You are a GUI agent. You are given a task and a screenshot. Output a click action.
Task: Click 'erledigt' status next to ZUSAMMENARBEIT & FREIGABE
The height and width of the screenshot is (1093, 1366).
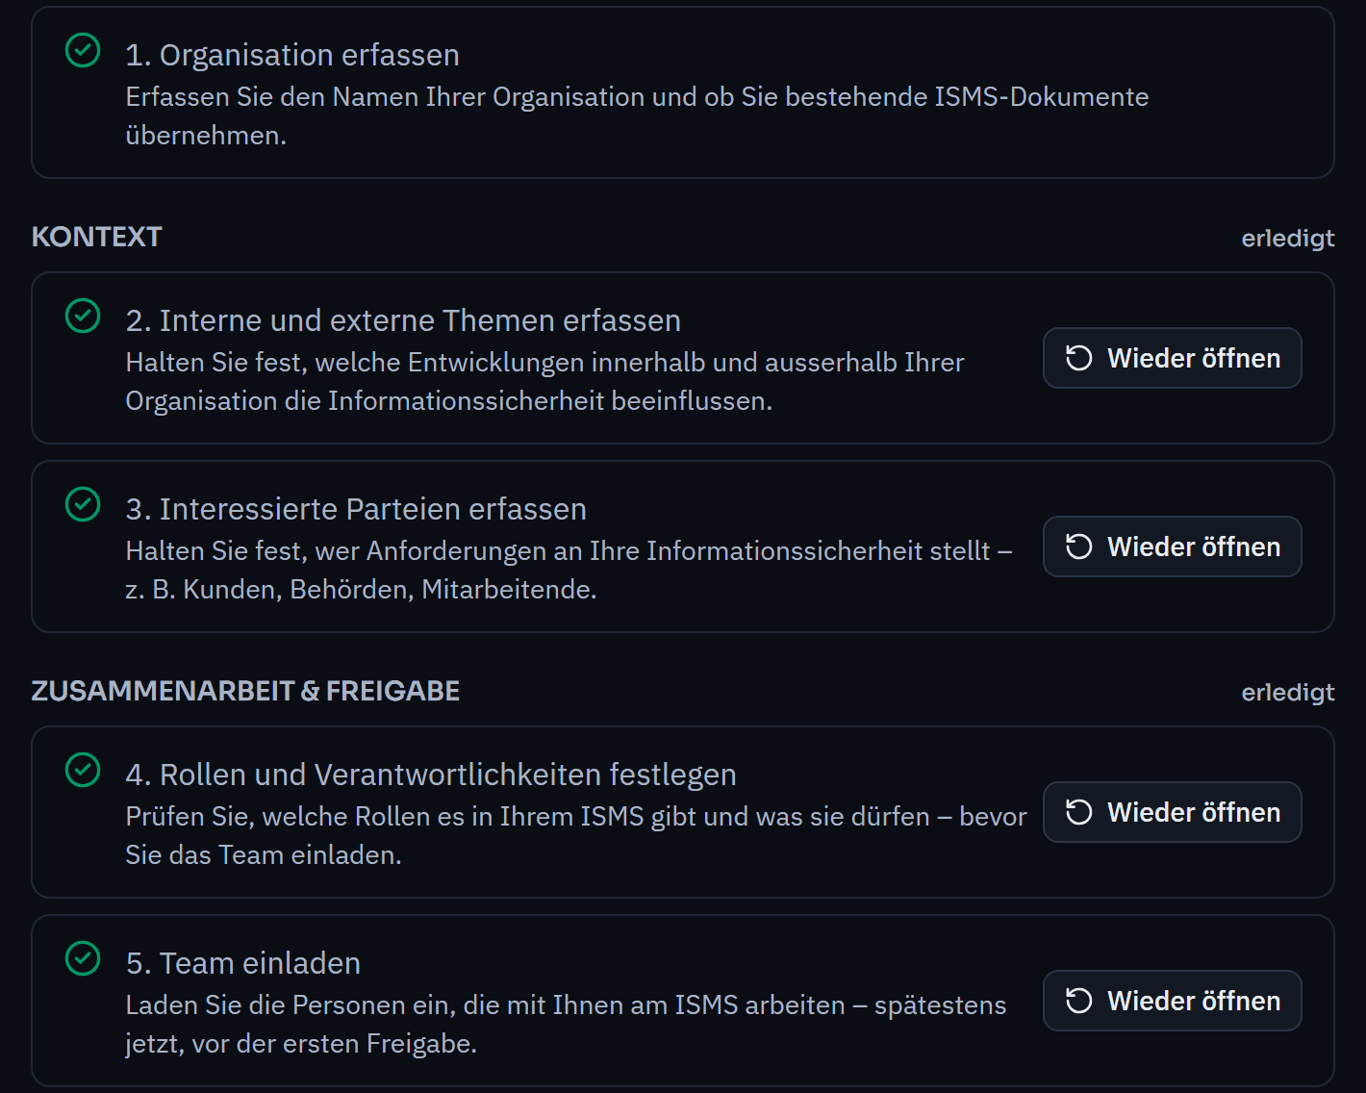pyautogui.click(x=1287, y=693)
